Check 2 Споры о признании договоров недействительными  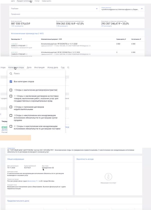pyautogui.click(x=11, y=107)
